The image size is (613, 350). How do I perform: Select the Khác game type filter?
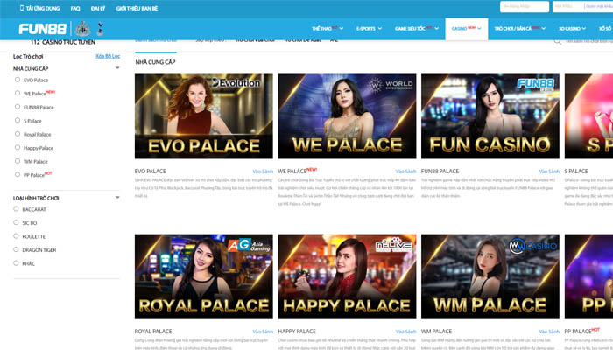[x=16, y=262]
